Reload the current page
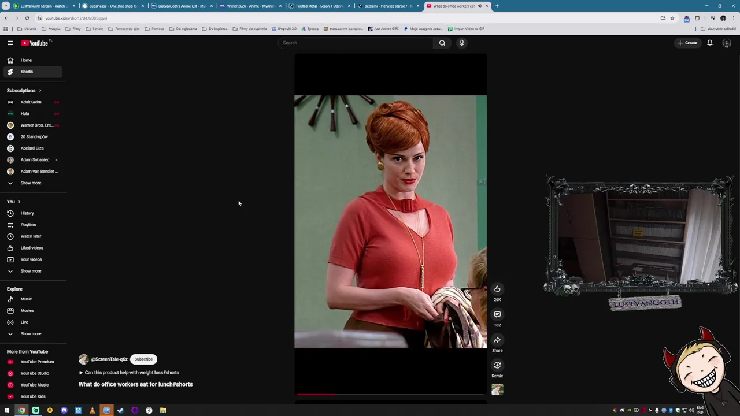The height and width of the screenshot is (416, 740). point(27,18)
